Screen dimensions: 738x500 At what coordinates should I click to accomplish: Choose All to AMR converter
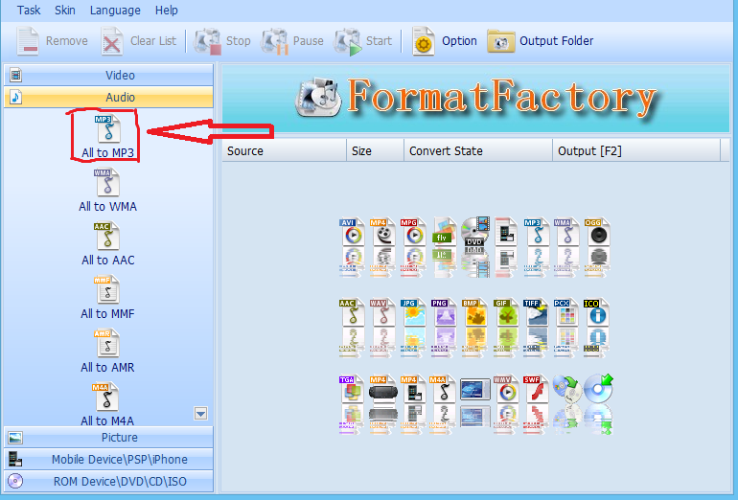pos(107,351)
